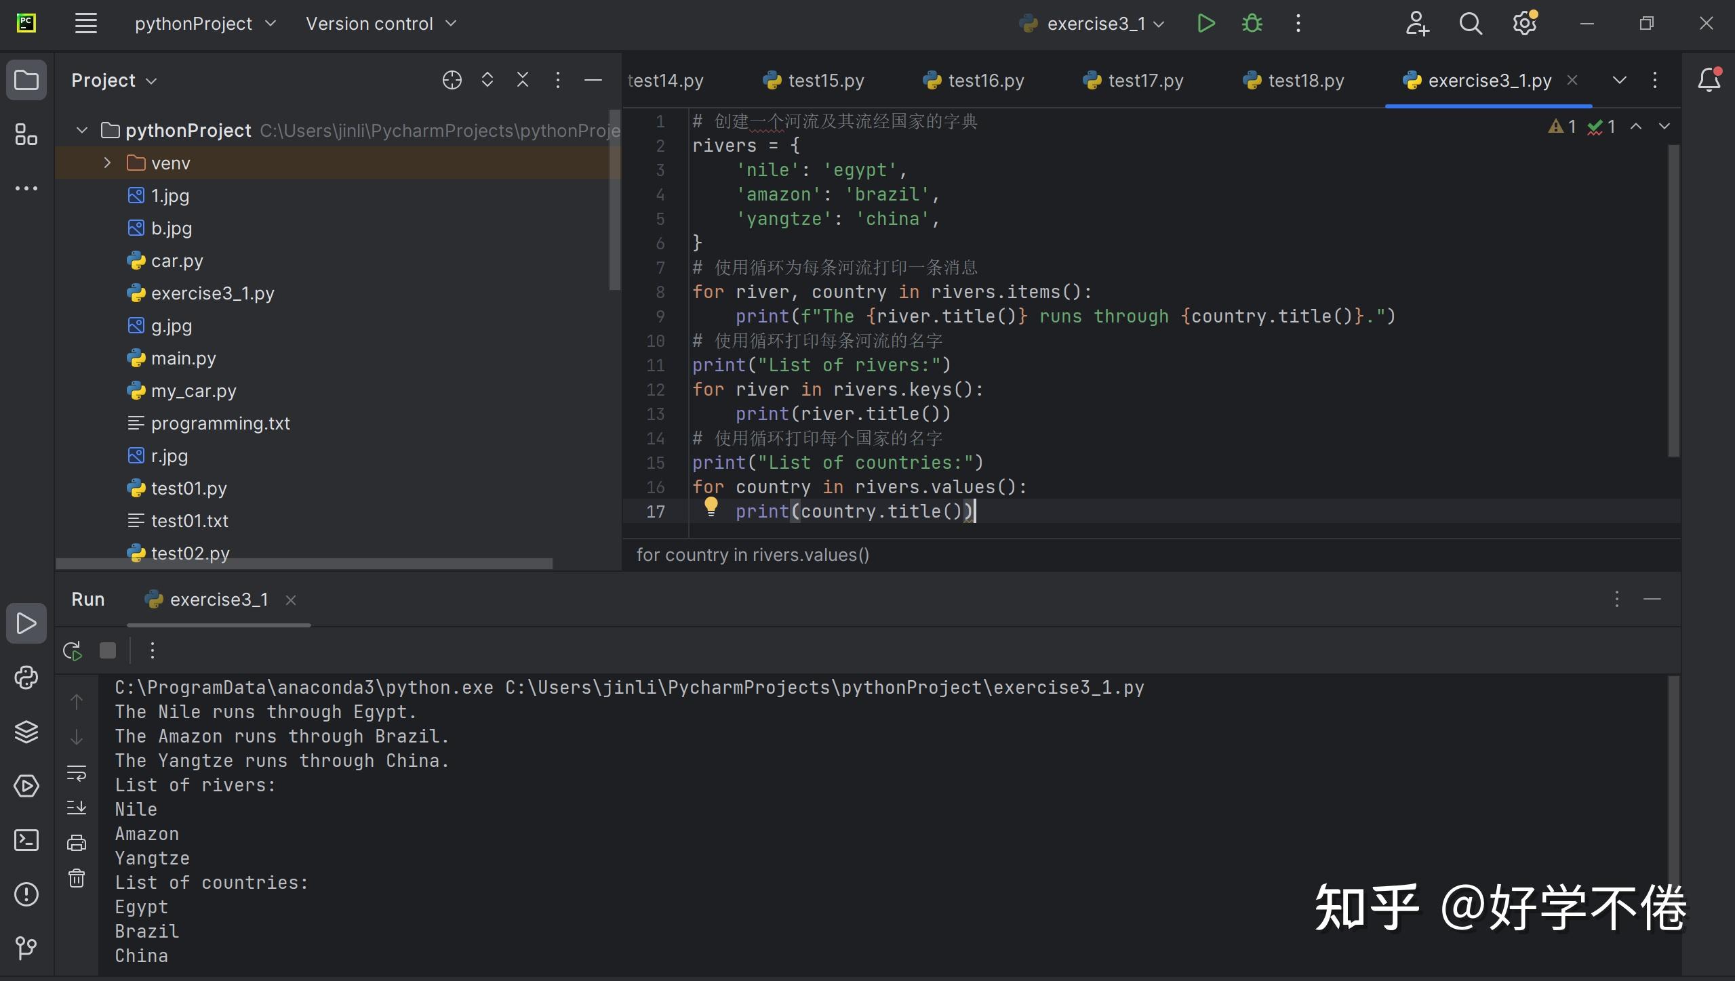
Task: Open the Python Console tool window
Action: [x=26, y=677]
